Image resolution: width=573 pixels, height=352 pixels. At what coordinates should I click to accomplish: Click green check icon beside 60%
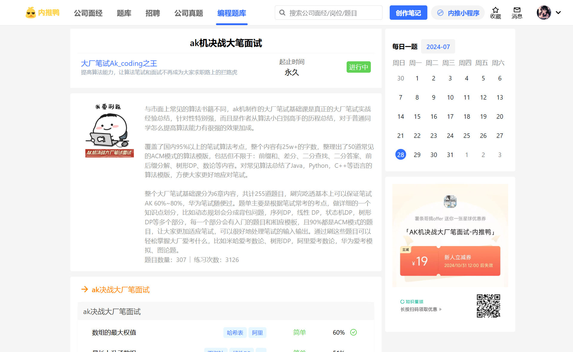[353, 332]
